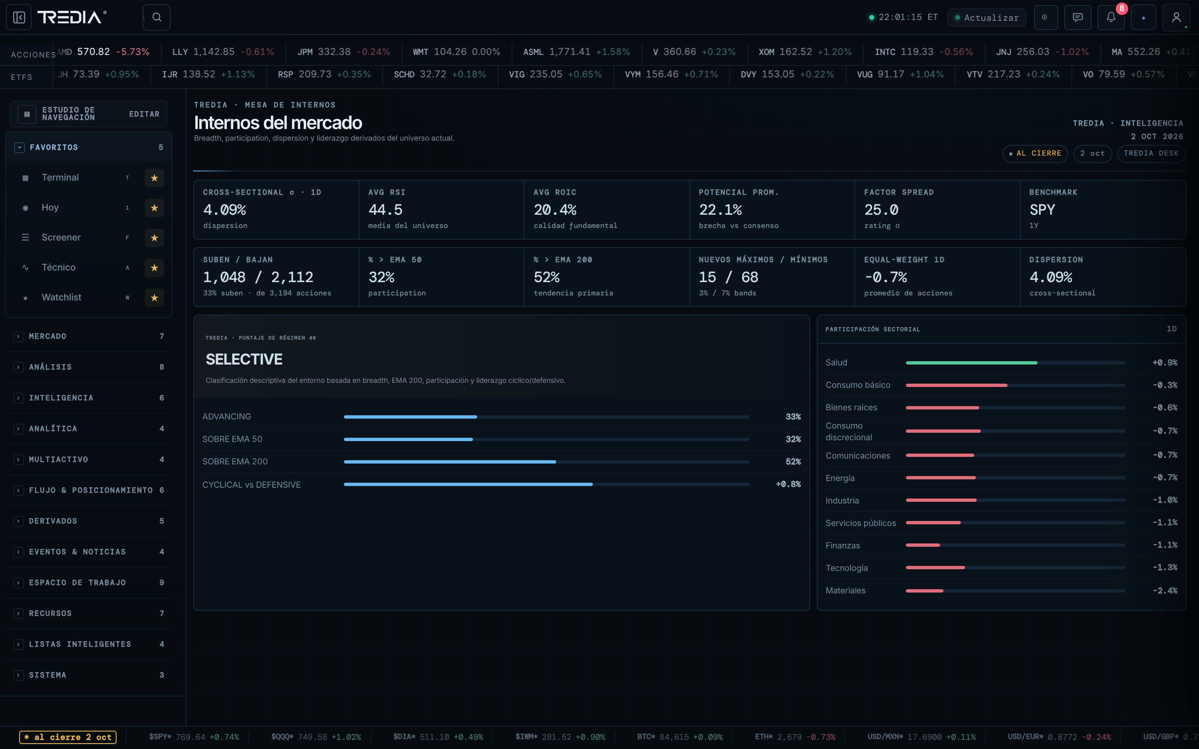Unstar Screener from favorites

click(x=154, y=238)
